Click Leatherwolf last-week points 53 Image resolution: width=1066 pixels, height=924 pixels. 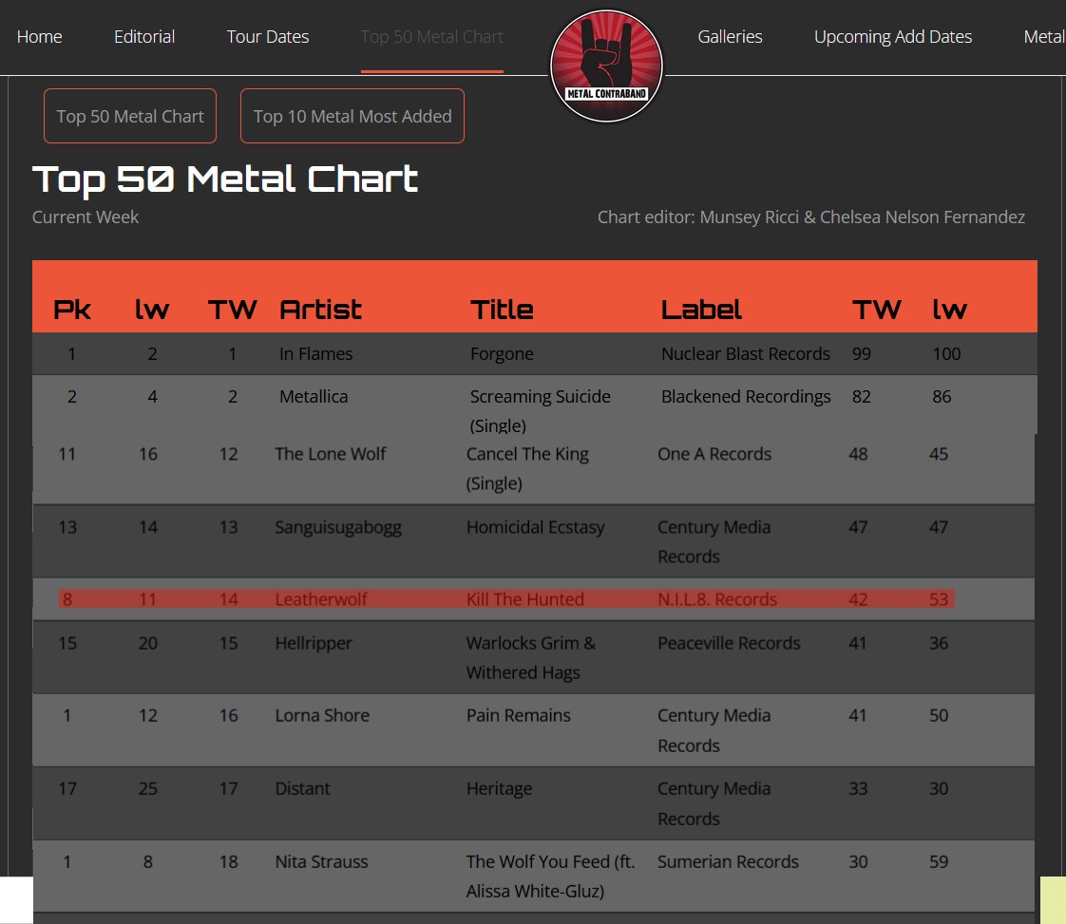click(938, 599)
